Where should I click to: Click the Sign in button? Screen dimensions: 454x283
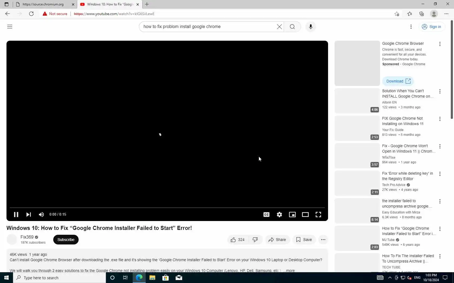pyautogui.click(x=432, y=27)
